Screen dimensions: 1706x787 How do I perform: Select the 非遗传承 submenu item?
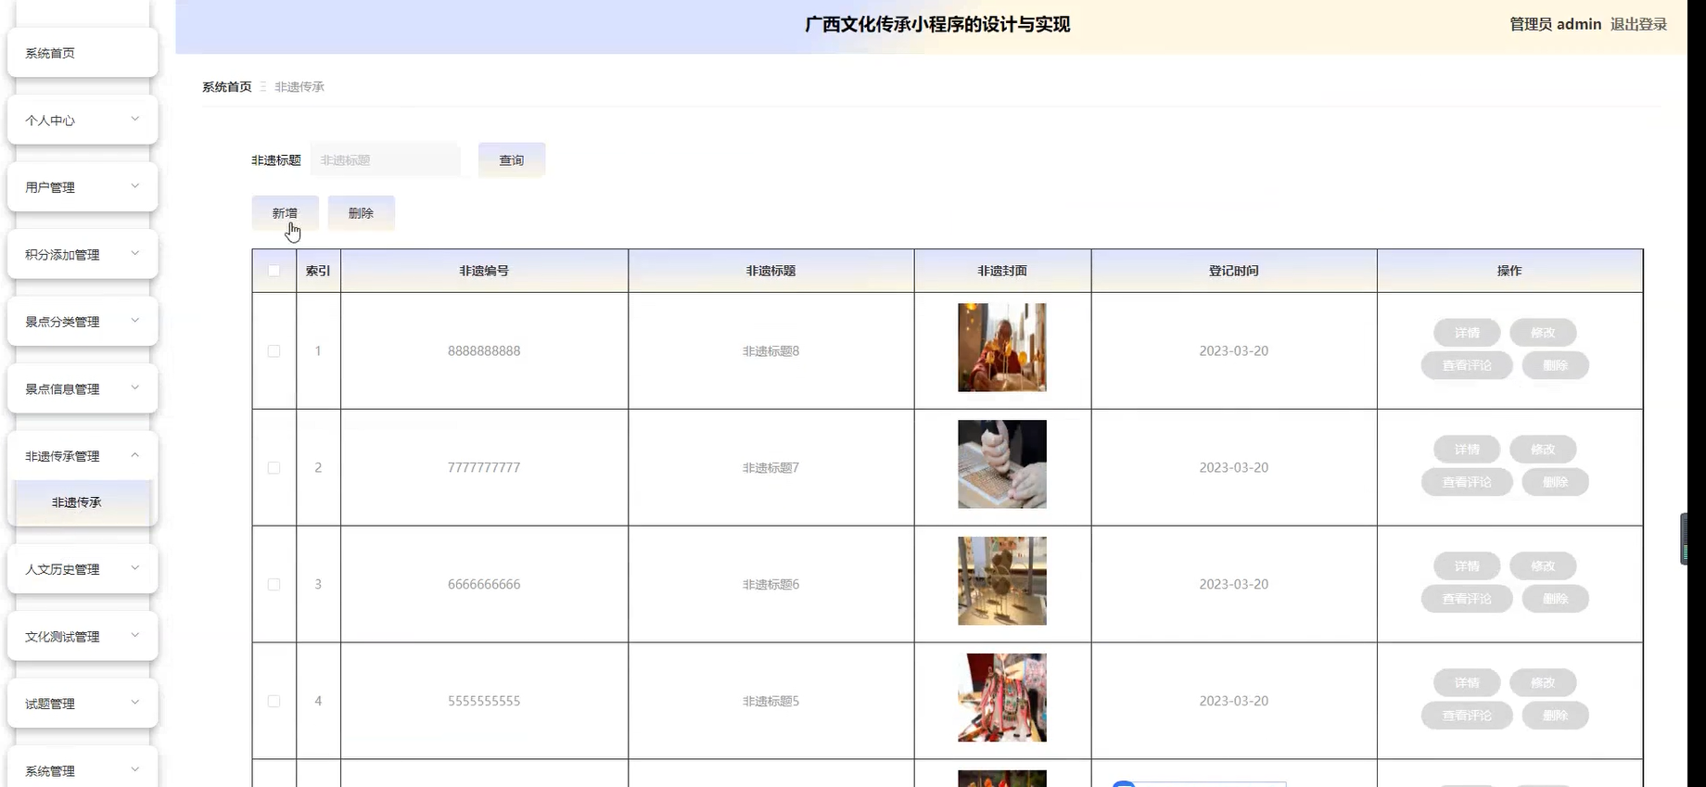click(83, 502)
